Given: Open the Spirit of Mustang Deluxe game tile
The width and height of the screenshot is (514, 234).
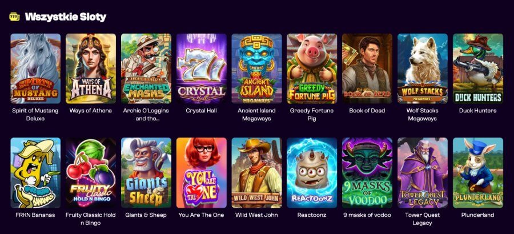Looking at the screenshot, I should 35,68.
